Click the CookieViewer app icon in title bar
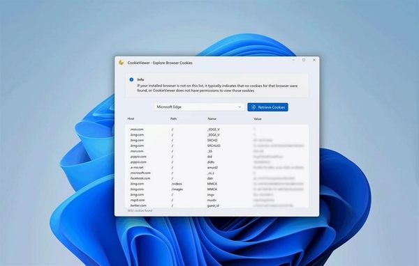The image size is (419, 266). click(122, 63)
